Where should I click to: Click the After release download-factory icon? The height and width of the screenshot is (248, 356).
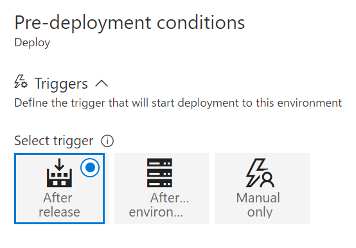[59, 173]
